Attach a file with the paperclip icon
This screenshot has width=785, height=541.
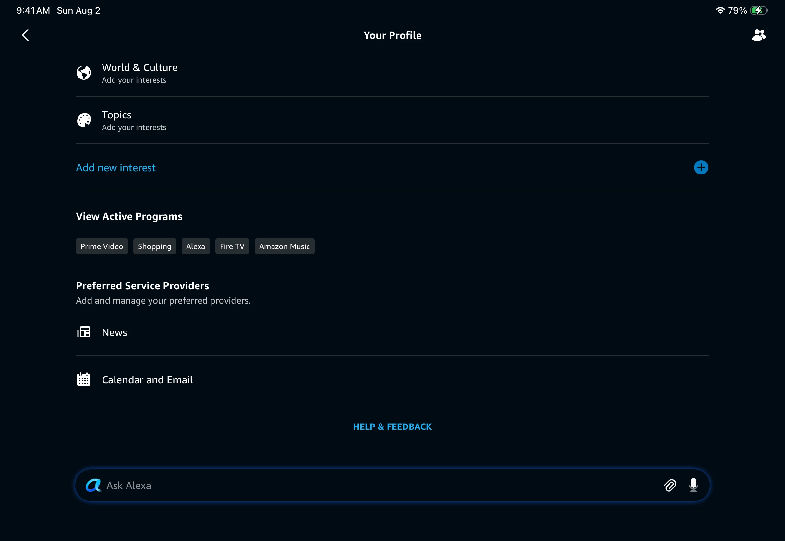[670, 486]
